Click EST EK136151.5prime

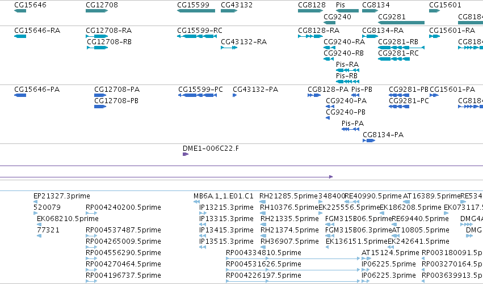pyautogui.click(x=356, y=241)
